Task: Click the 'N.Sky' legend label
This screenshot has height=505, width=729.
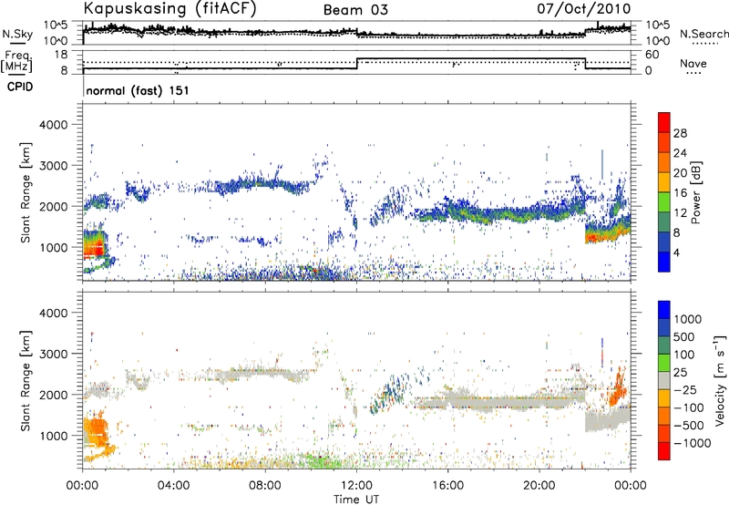Action: 17,34
